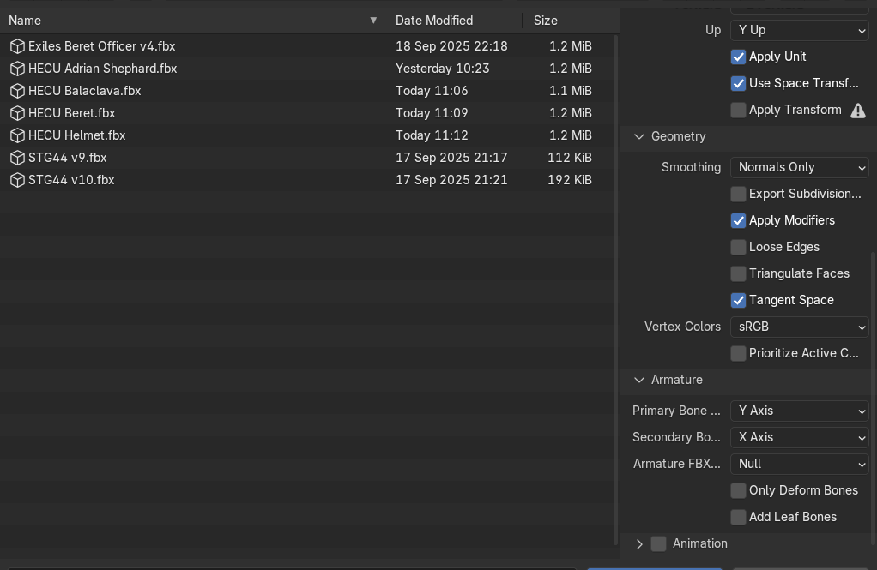Select HECU Balaclava.fbx file name
Viewport: 877px width, 570px height.
(x=84, y=91)
